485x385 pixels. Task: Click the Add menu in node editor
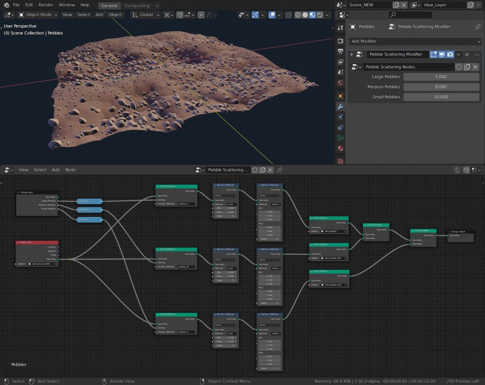(55, 170)
